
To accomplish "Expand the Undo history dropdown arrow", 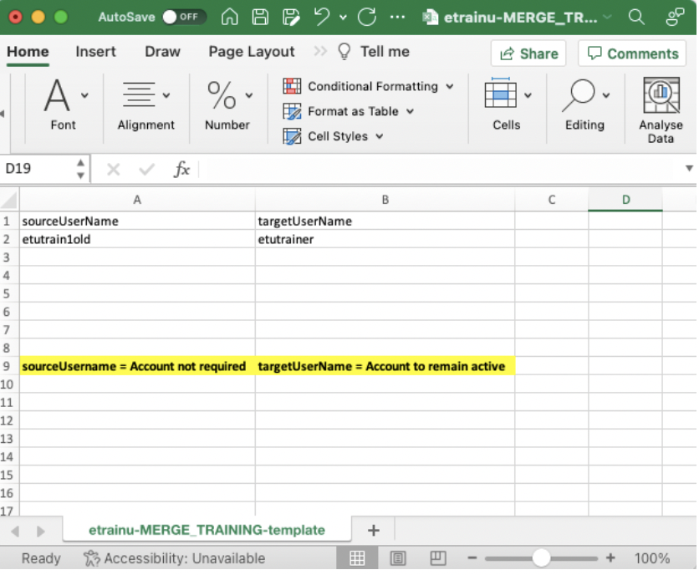I will (343, 18).
